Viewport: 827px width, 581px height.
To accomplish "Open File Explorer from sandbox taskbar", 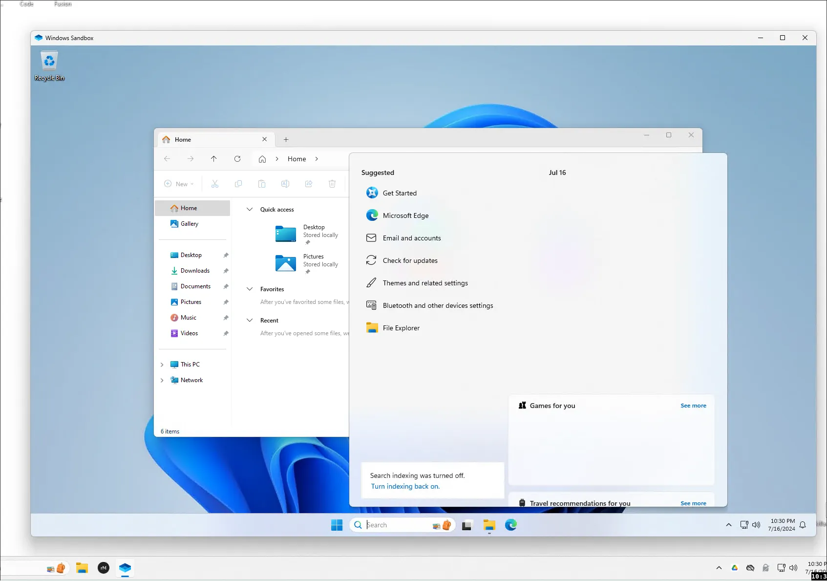I will tap(489, 525).
